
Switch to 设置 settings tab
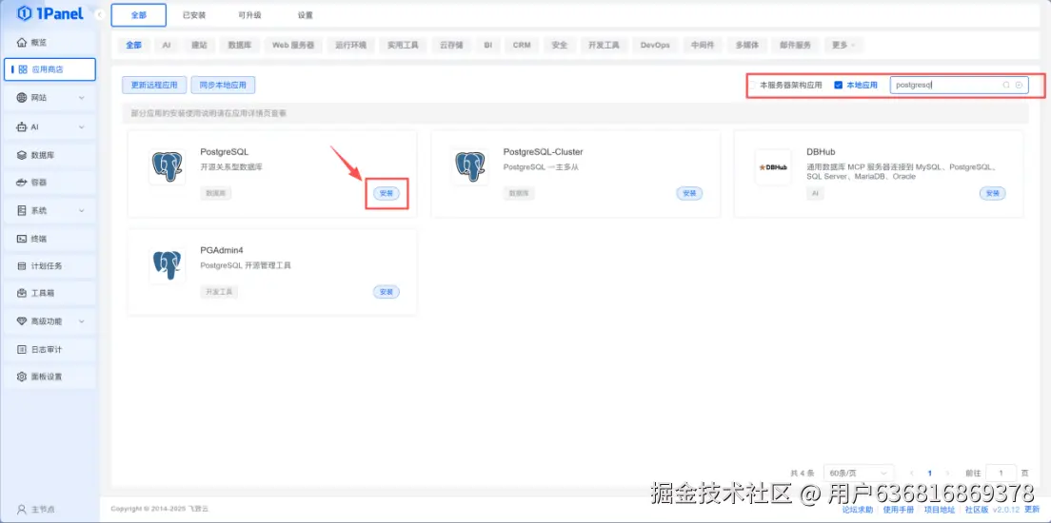point(305,14)
